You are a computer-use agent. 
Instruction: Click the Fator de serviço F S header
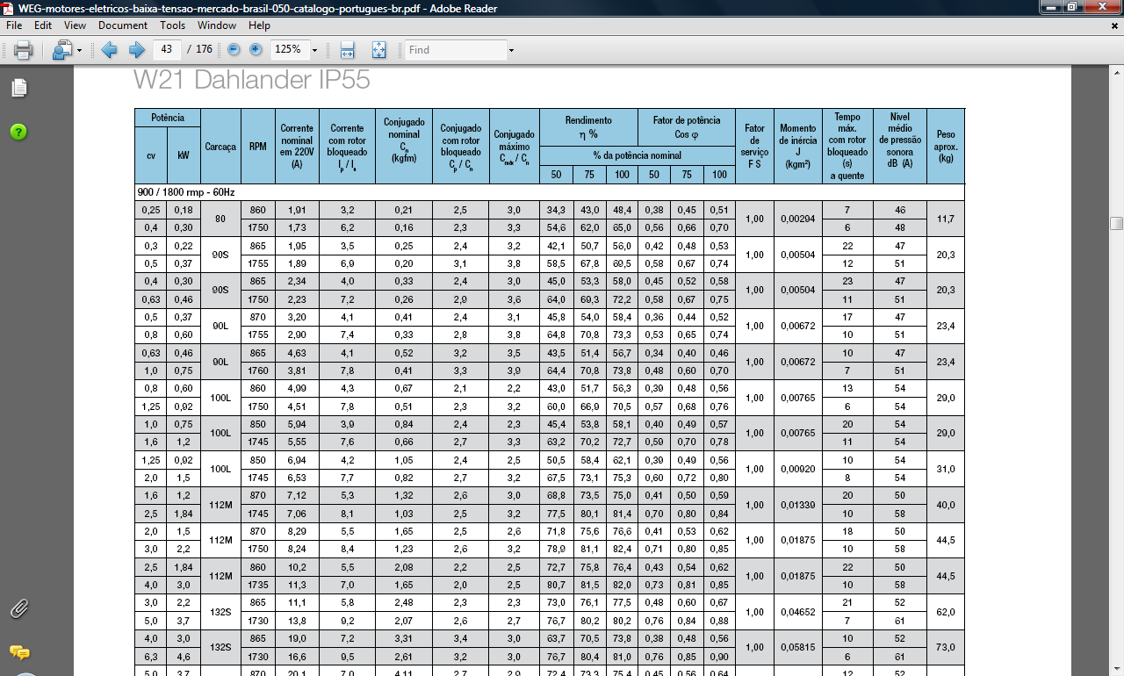(x=754, y=147)
